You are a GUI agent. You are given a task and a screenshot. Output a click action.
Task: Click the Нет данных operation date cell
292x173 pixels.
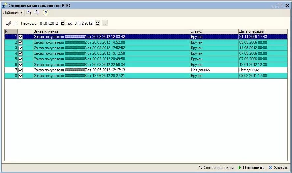coord(263,70)
